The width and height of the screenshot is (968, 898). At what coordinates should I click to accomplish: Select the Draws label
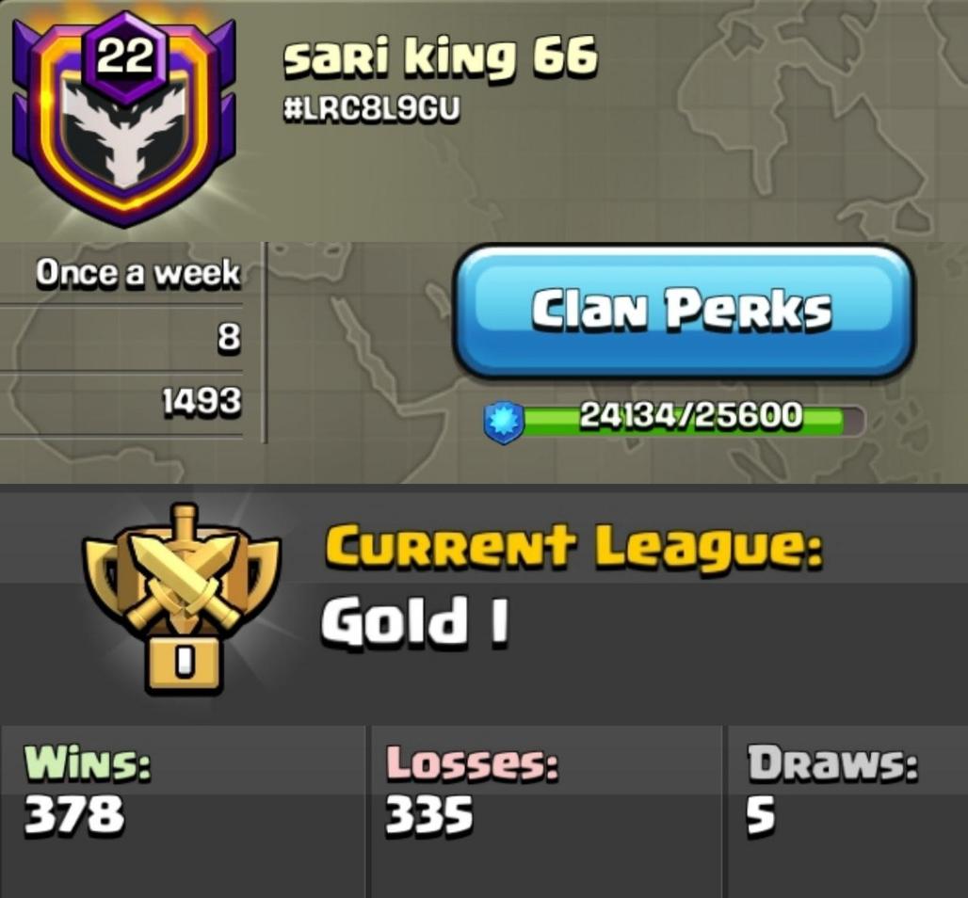coord(832,762)
